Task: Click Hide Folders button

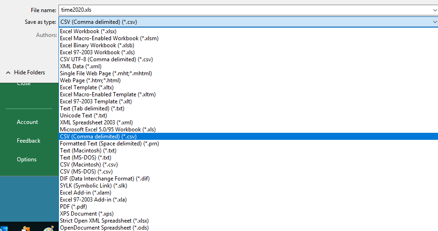Action: click(x=25, y=72)
